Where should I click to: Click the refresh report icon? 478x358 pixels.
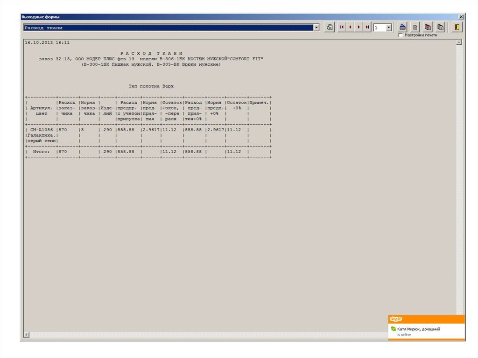330,28
